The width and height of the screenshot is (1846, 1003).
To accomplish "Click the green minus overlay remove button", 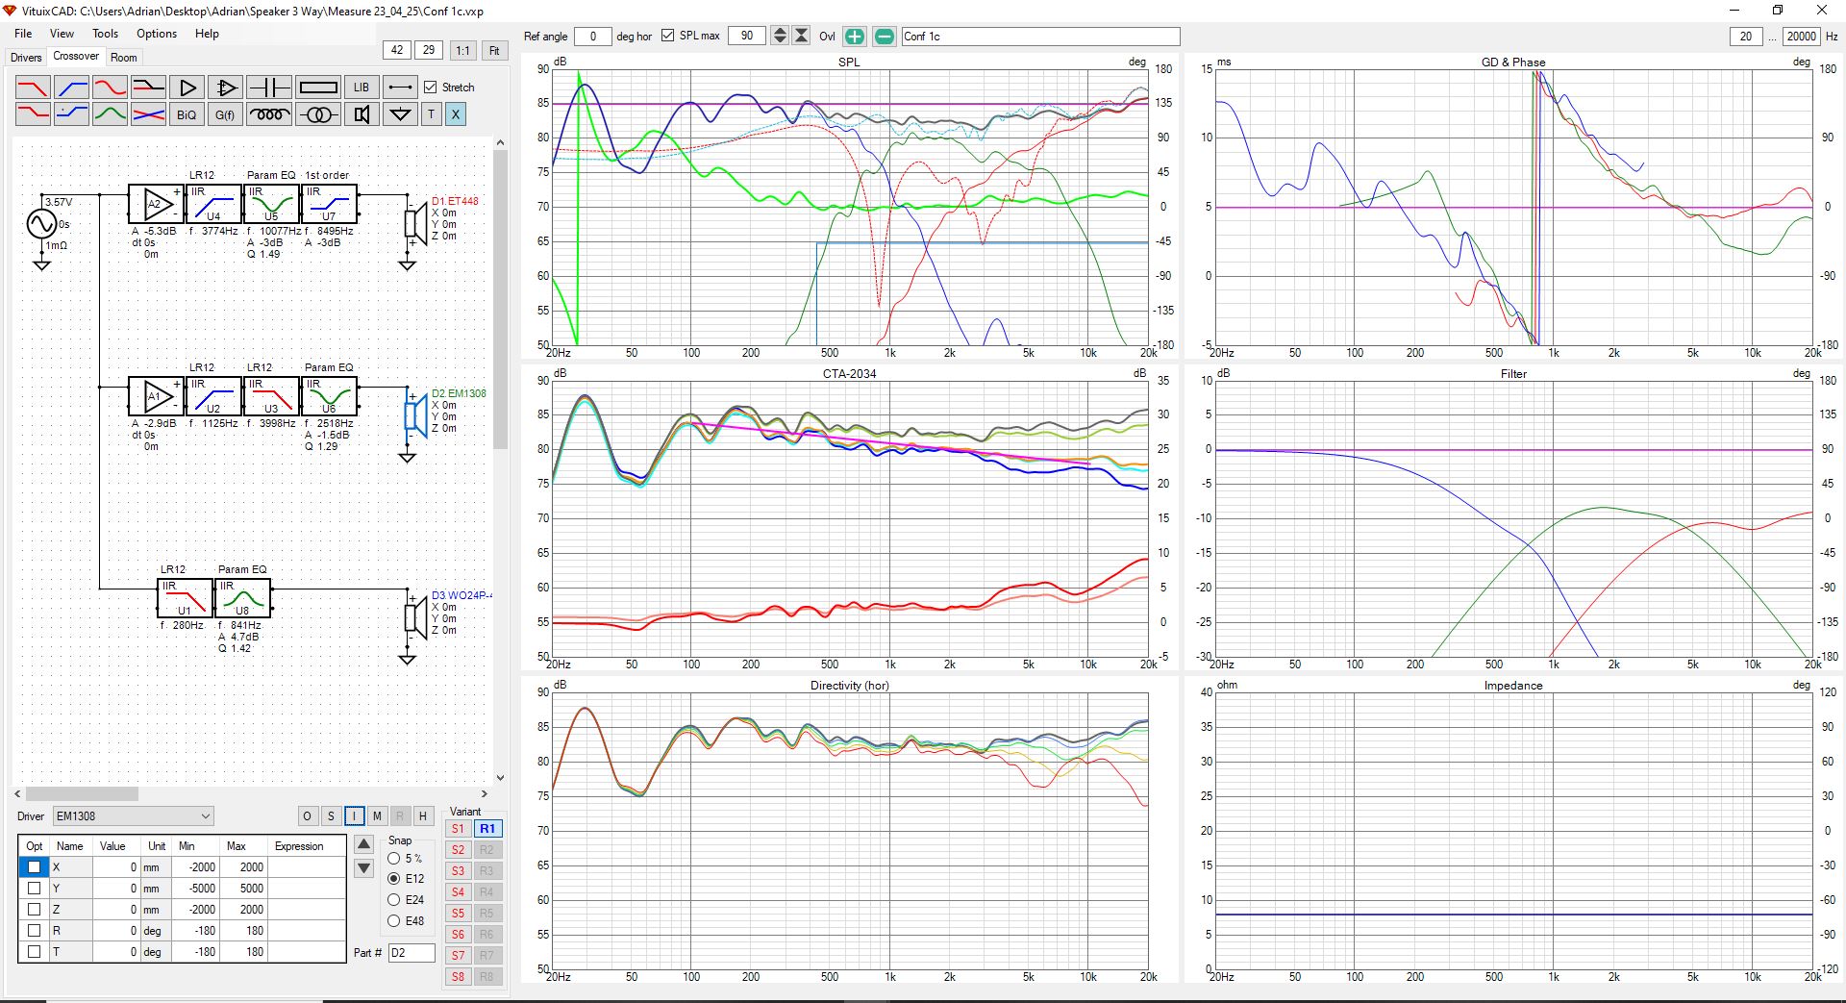I will point(885,37).
